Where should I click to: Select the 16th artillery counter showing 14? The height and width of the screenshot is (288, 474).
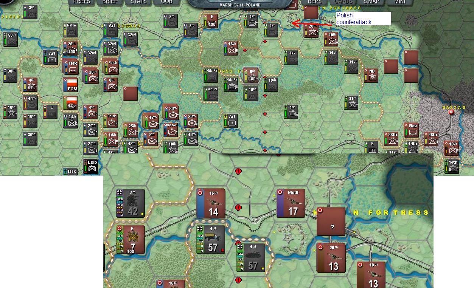point(211,203)
